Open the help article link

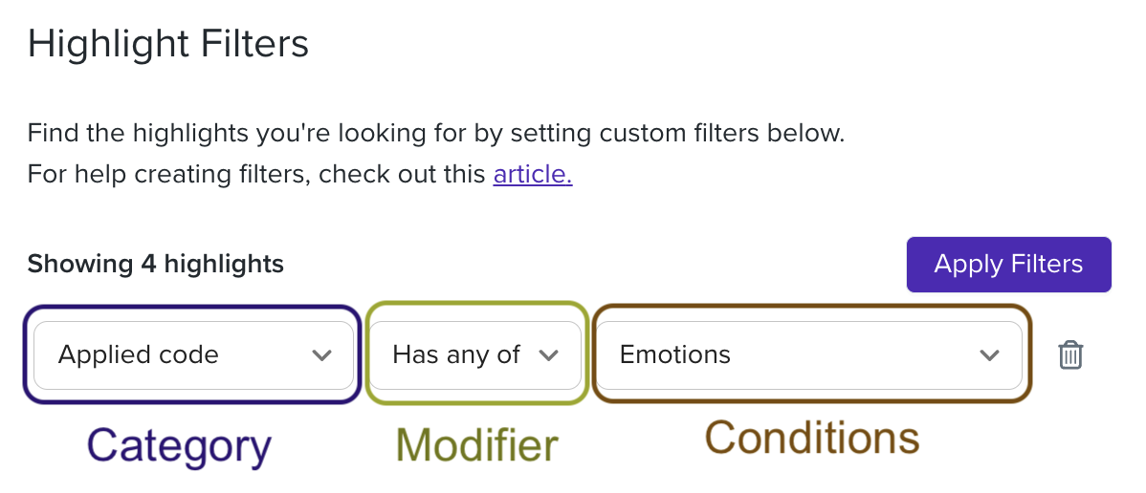click(533, 175)
